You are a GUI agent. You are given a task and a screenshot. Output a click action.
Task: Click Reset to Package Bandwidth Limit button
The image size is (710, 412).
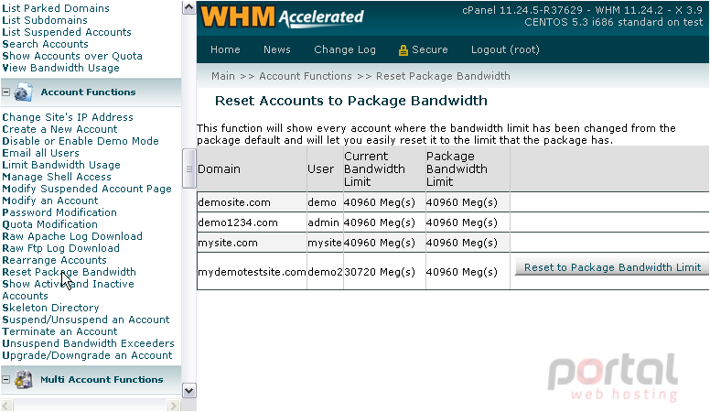pos(612,267)
